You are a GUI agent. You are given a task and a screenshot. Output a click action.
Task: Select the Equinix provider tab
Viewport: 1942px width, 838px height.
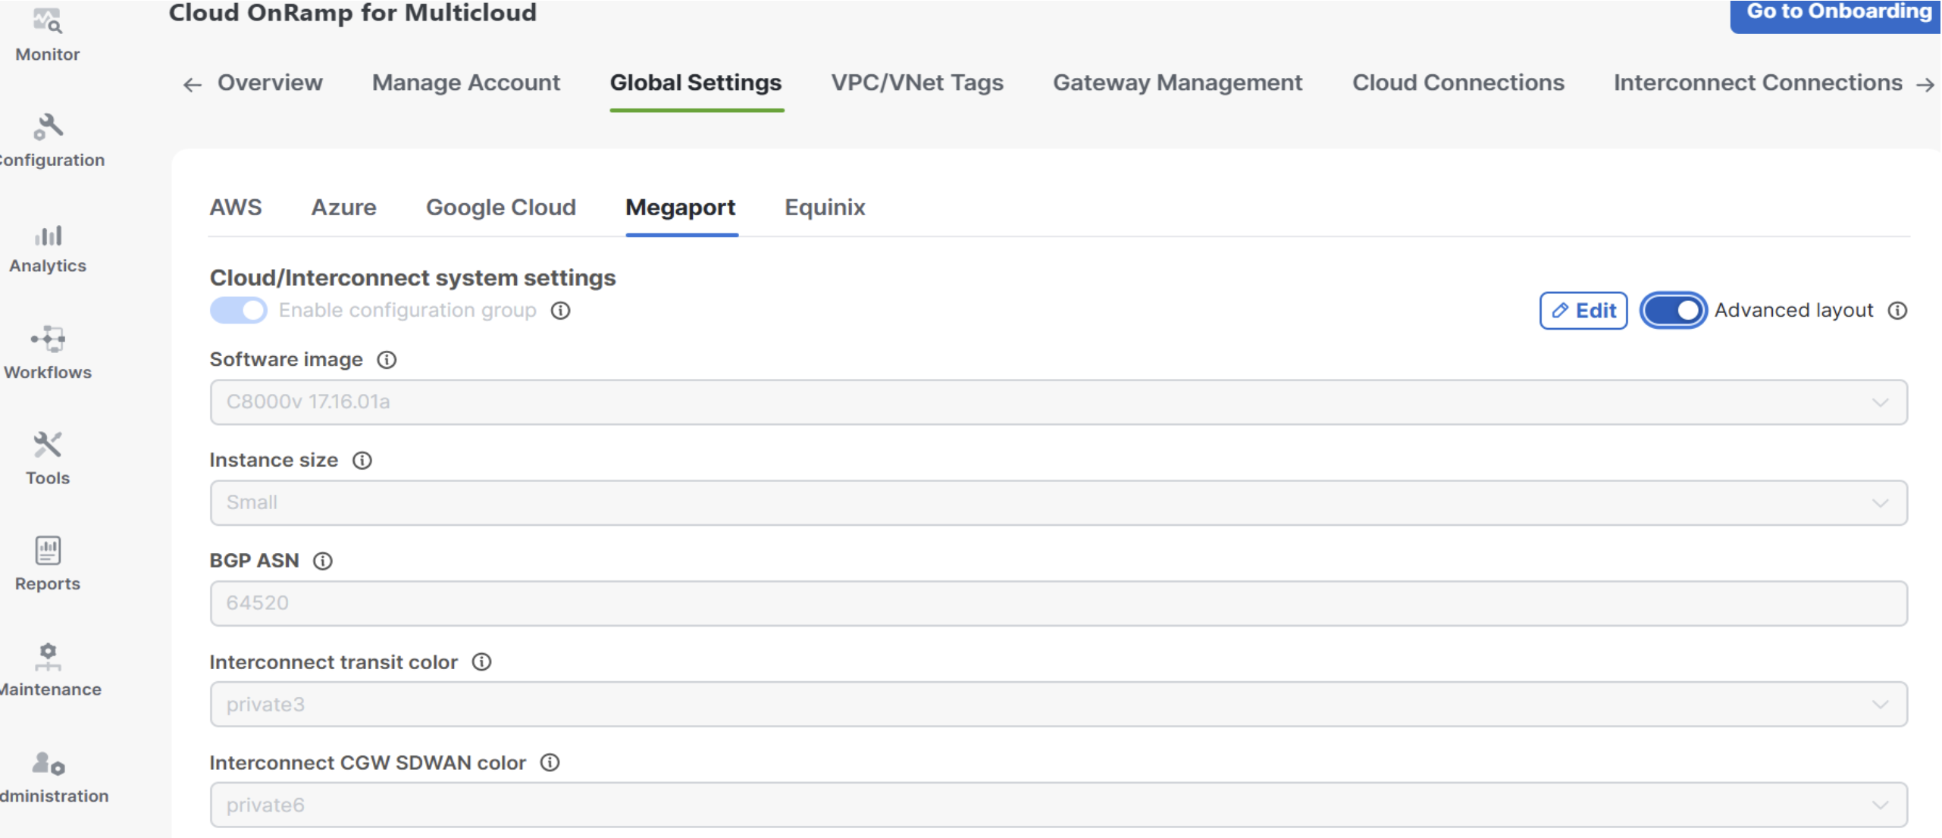[x=825, y=208]
